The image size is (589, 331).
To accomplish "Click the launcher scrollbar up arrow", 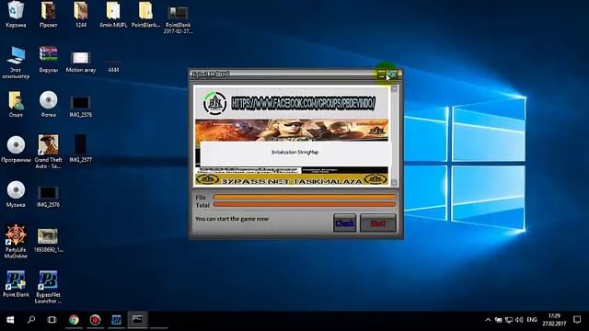I will pyautogui.click(x=394, y=89).
